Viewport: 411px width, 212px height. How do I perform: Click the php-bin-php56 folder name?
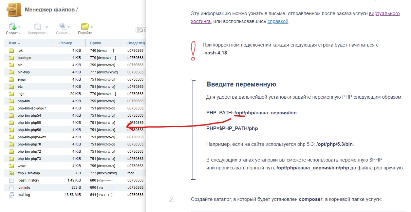coord(29,130)
